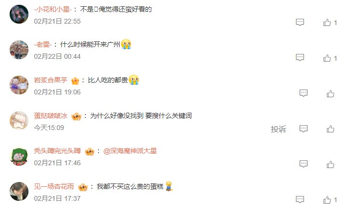Open green-hat avatar of 秃头蹲完光头蹲
Screen dimensions: 351x209
19,156
